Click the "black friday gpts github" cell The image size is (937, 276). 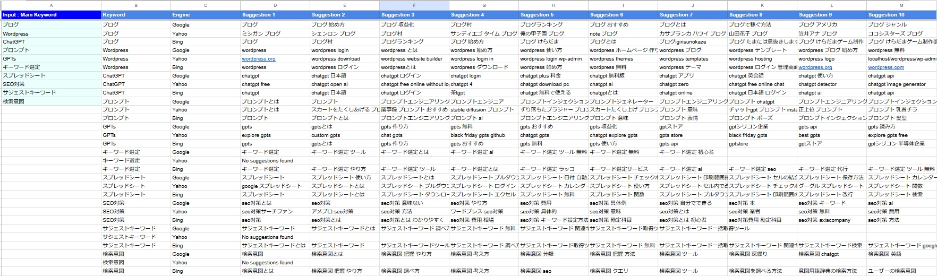click(x=478, y=135)
